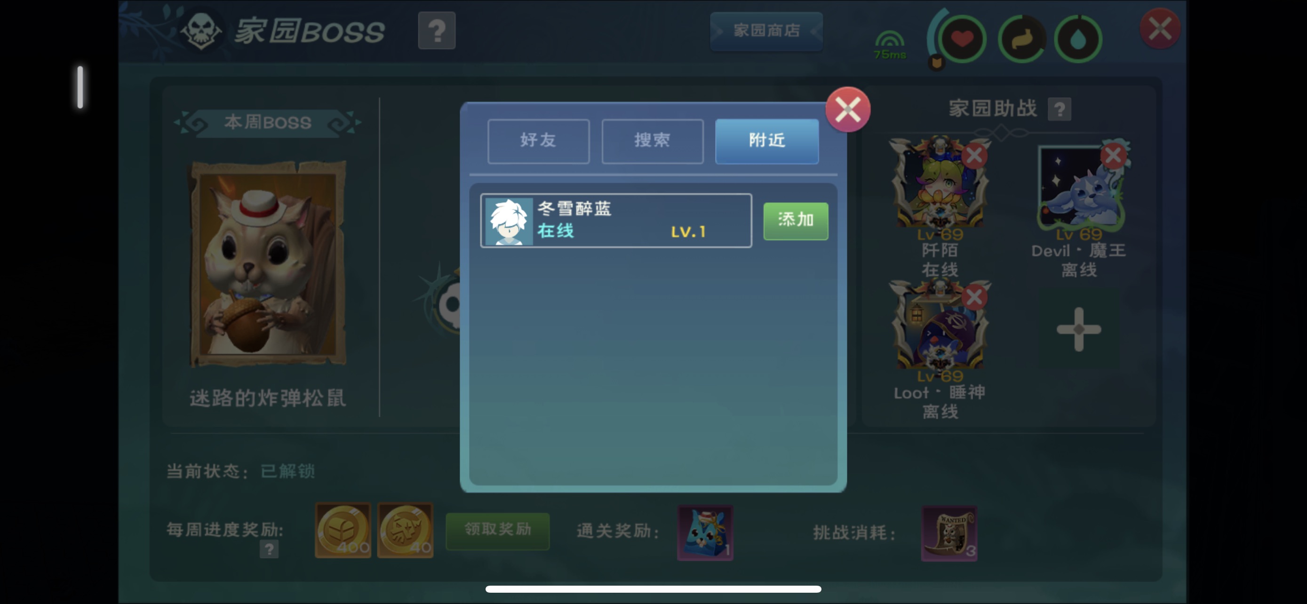Open the 家园商店 shop button

(766, 31)
